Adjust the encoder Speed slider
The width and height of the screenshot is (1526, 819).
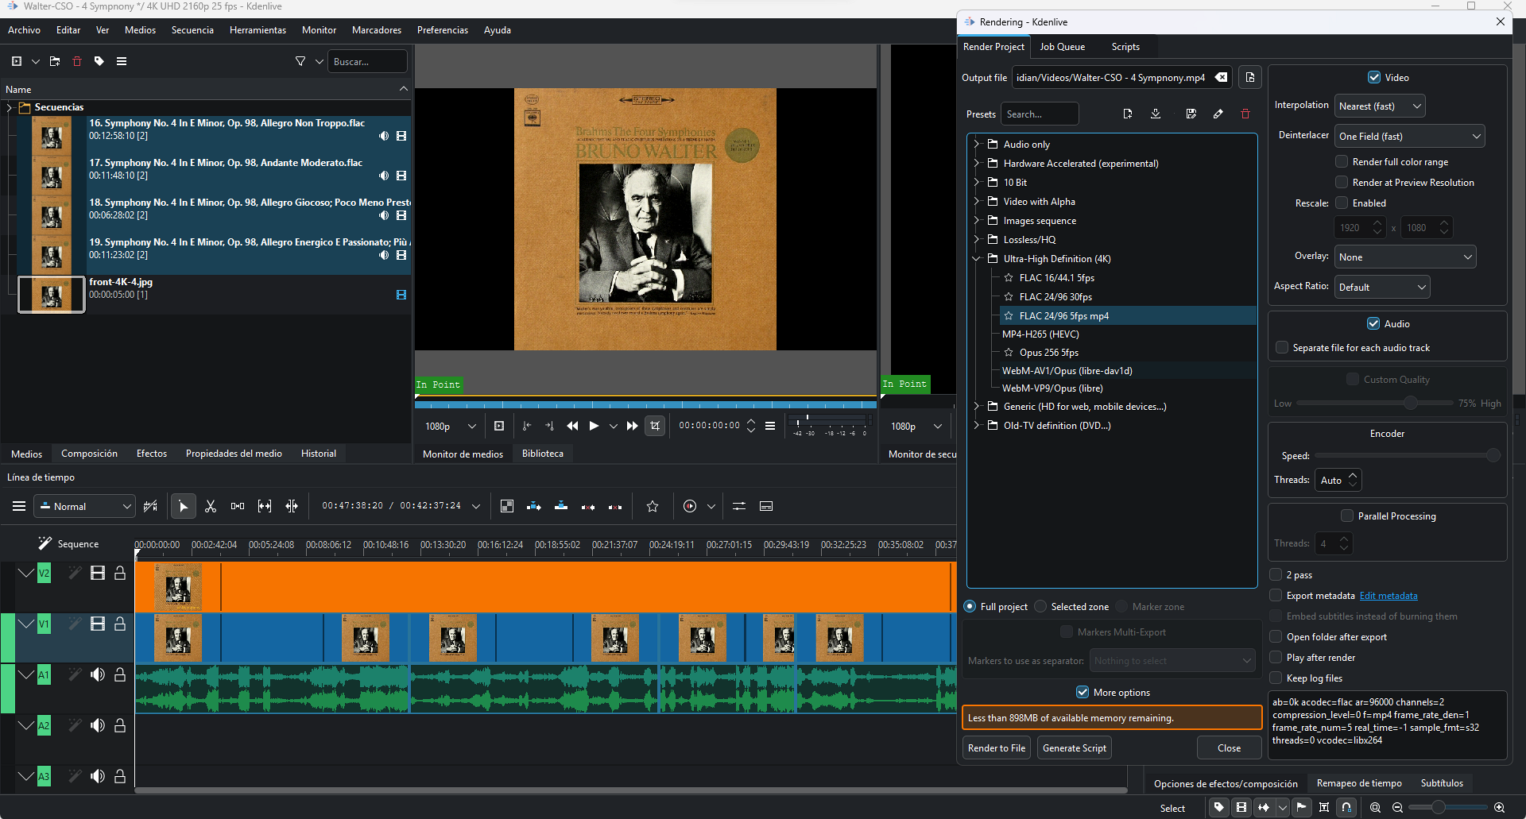1492,455
